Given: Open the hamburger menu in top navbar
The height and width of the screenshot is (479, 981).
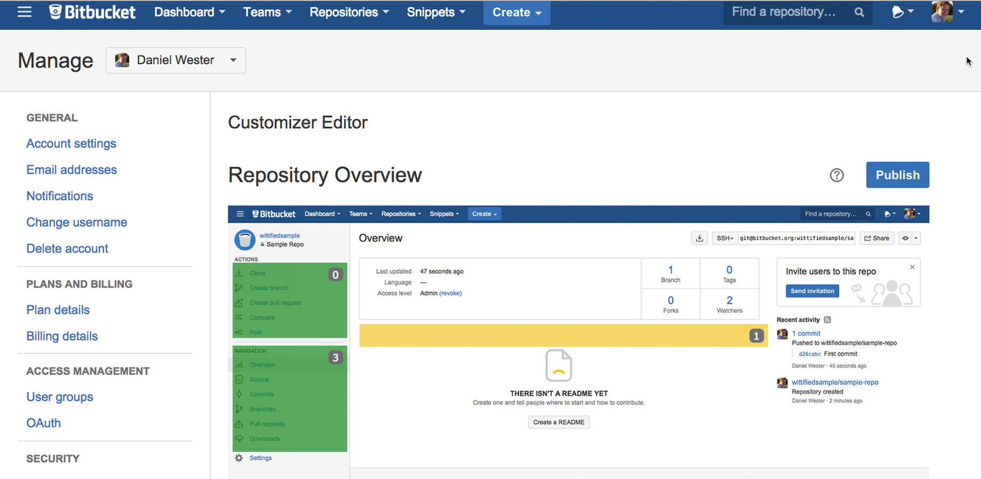Looking at the screenshot, I should 25,12.
